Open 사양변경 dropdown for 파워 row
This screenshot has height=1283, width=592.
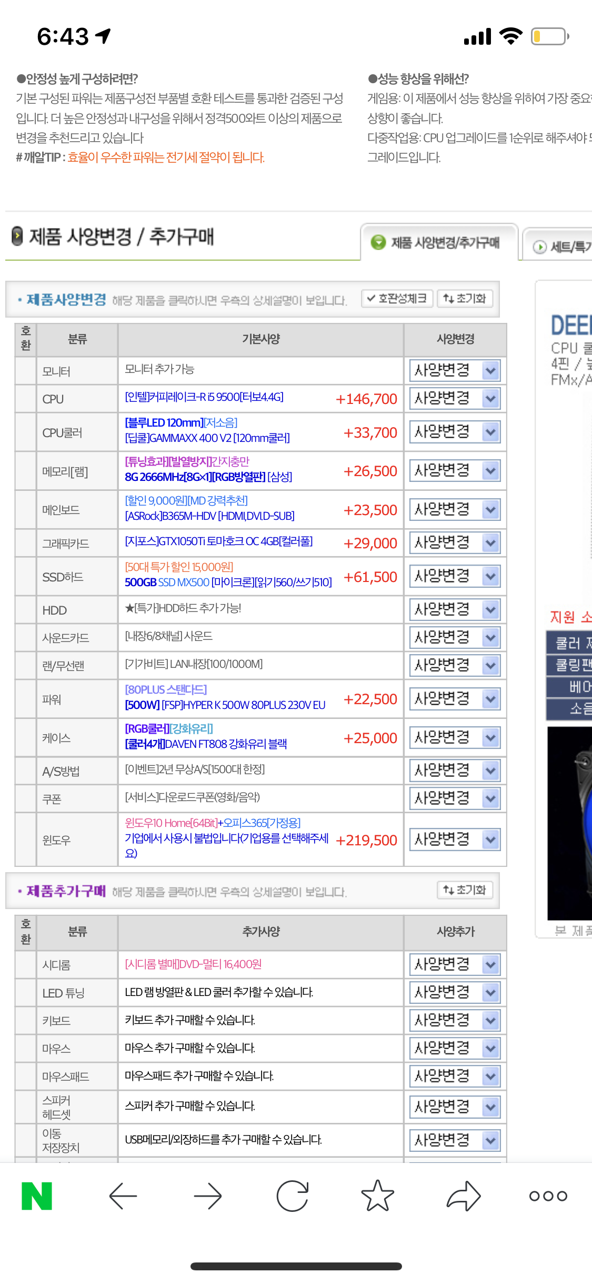click(455, 699)
